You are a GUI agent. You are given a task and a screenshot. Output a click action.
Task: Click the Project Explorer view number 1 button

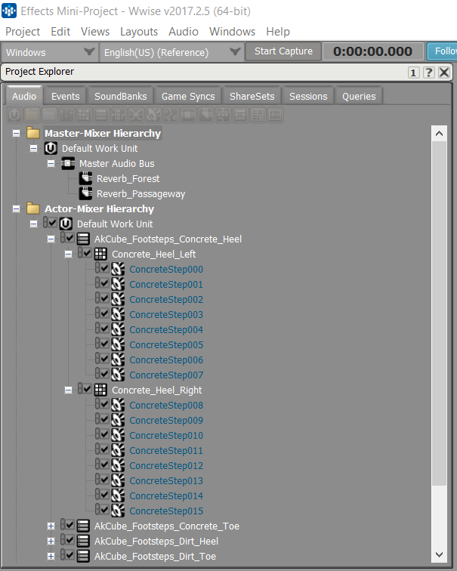click(413, 72)
